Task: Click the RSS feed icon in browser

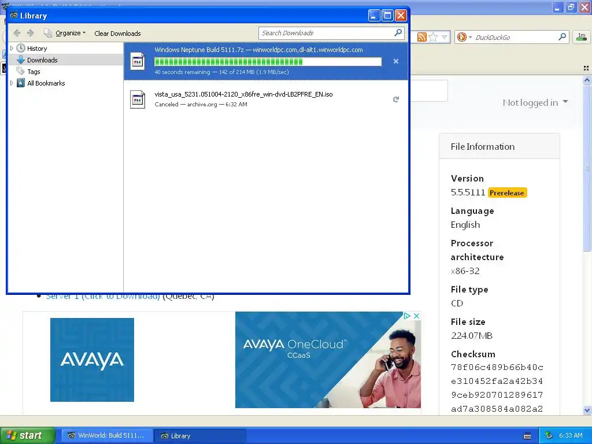Action: [421, 37]
